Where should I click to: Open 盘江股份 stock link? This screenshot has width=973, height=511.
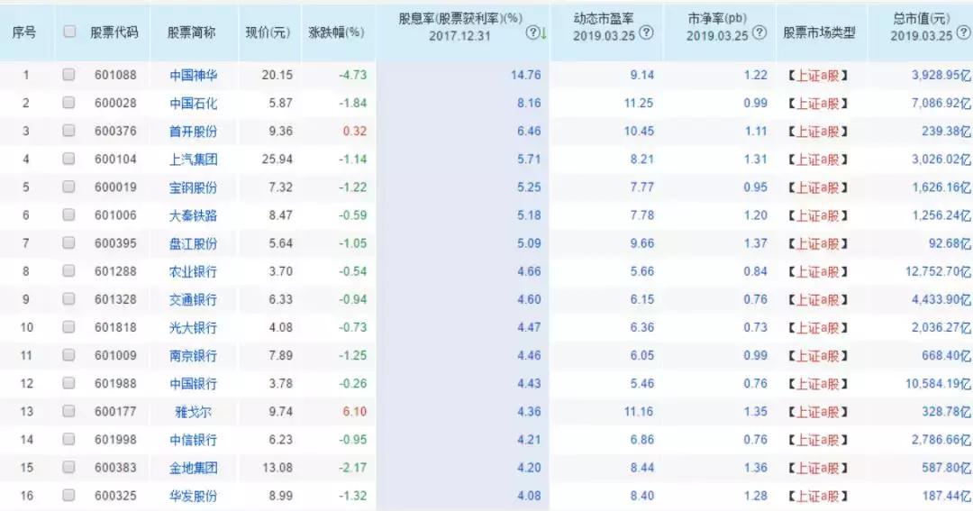click(193, 243)
